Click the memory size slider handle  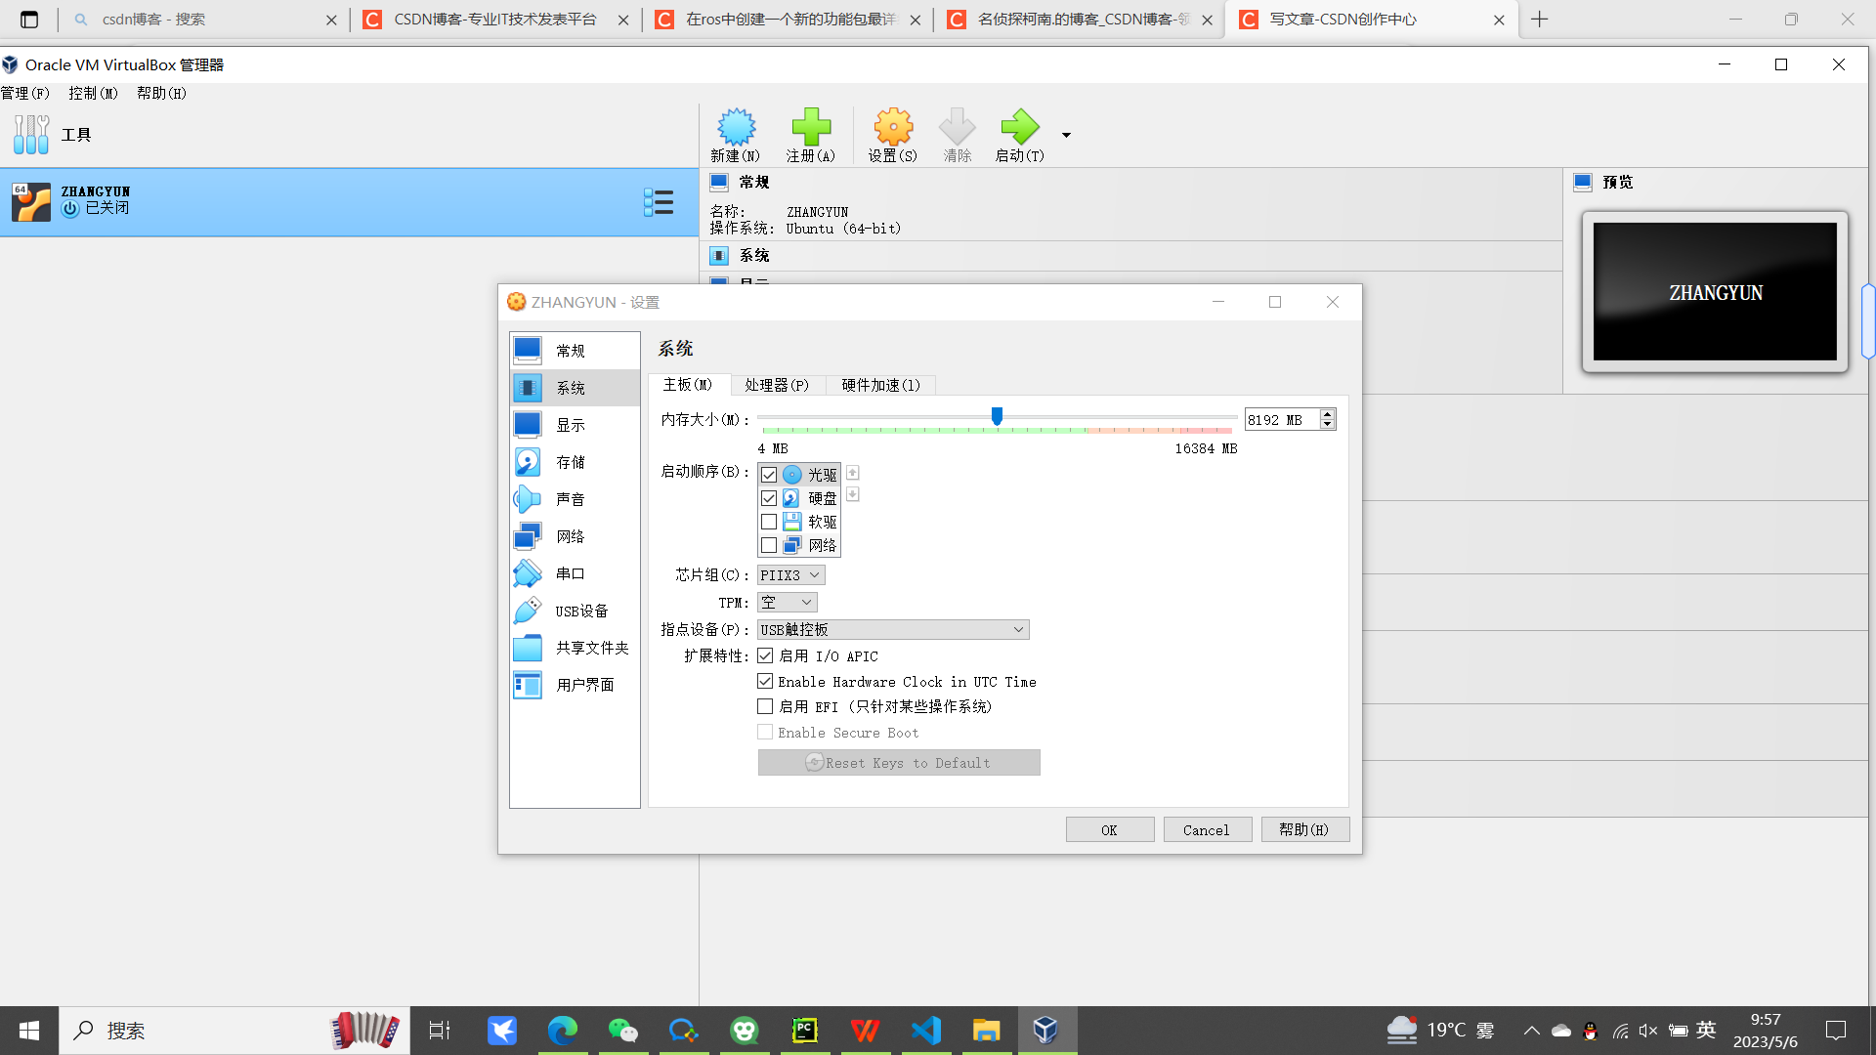(997, 417)
